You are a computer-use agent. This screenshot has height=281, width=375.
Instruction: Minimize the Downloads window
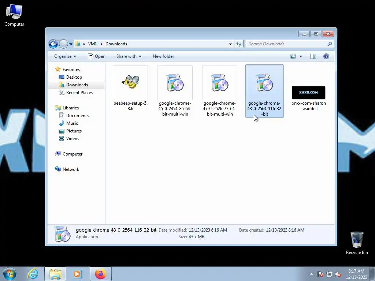(304, 34)
